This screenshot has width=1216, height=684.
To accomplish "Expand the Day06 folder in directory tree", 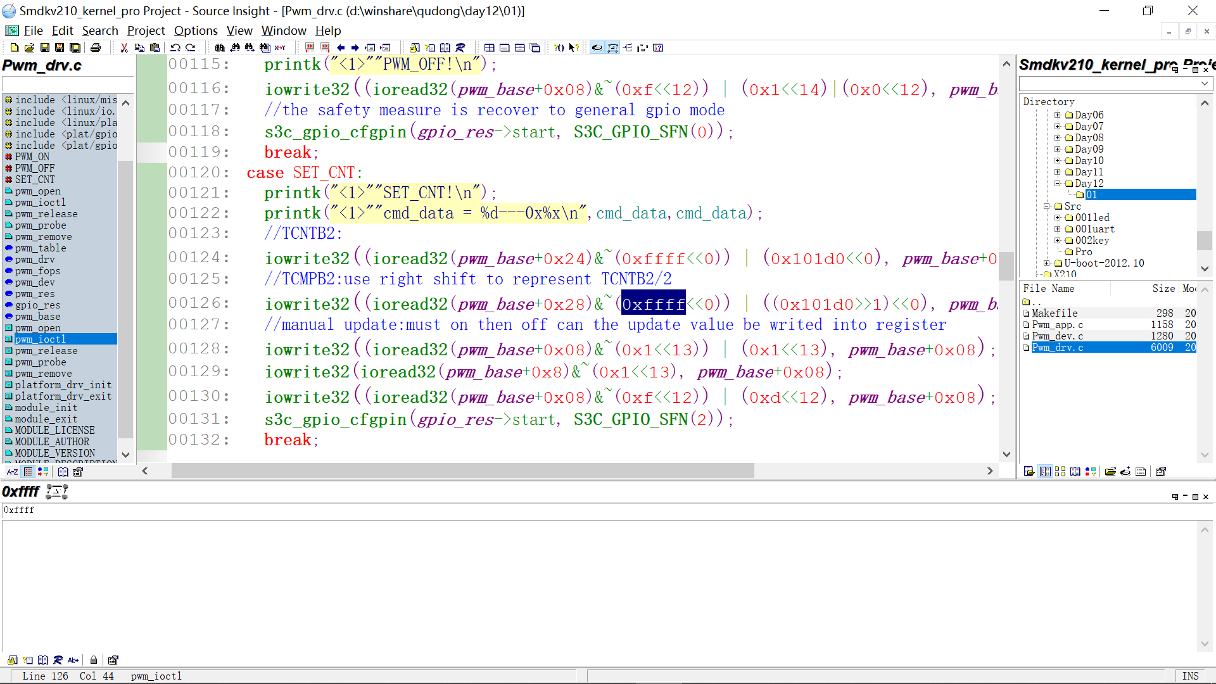I will 1057,115.
